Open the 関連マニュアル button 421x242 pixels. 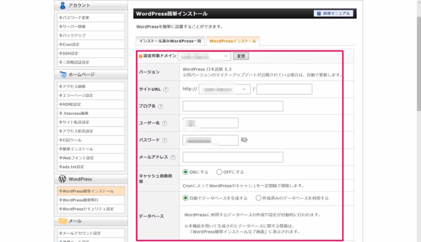coord(333,14)
